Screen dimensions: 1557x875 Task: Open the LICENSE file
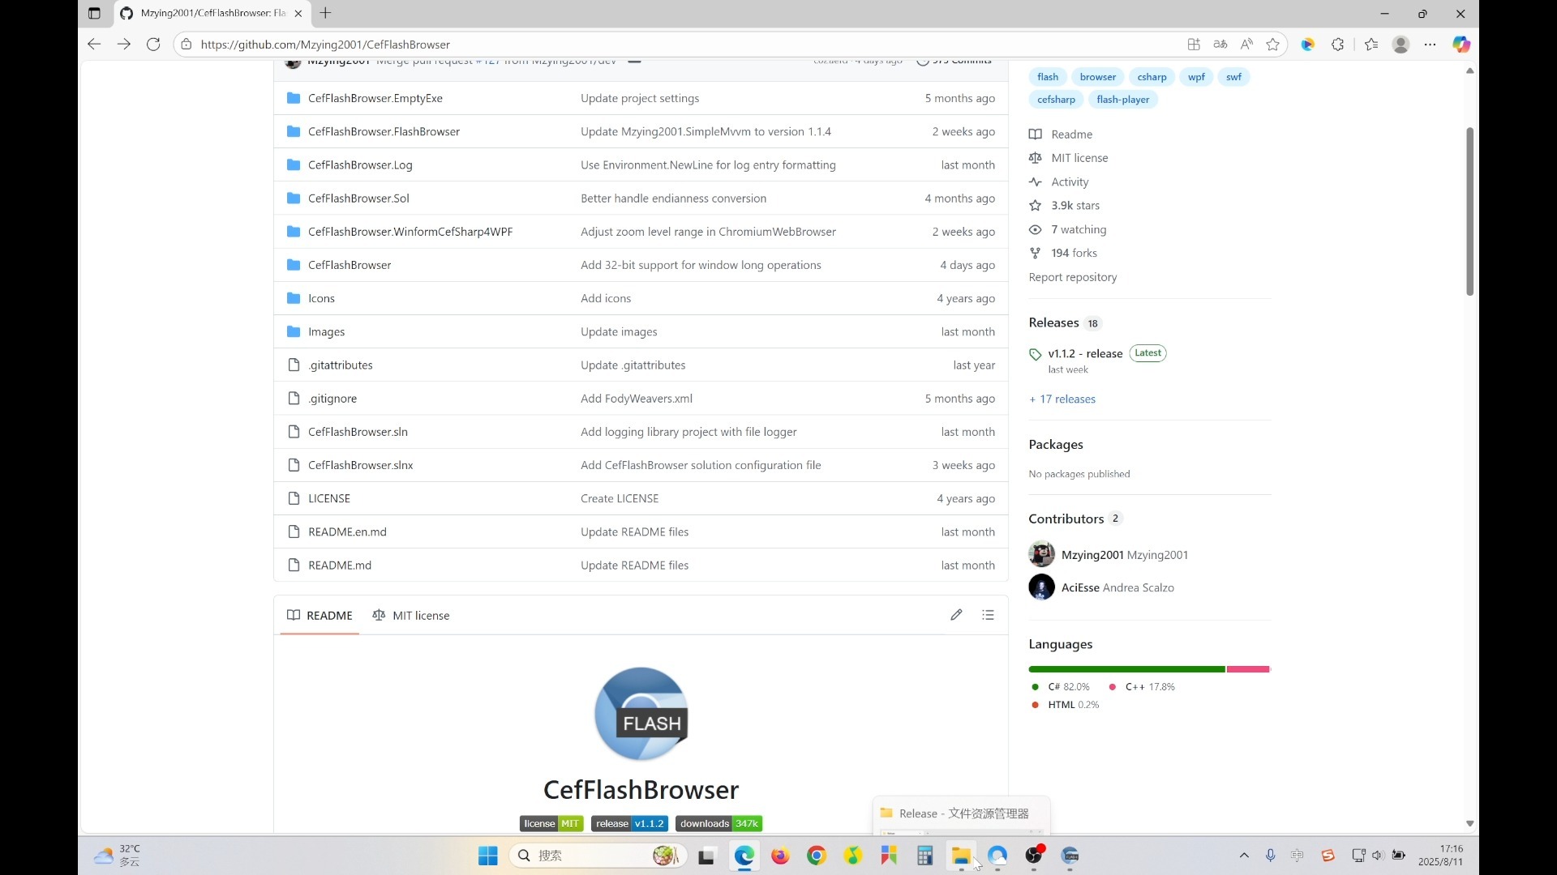point(329,498)
